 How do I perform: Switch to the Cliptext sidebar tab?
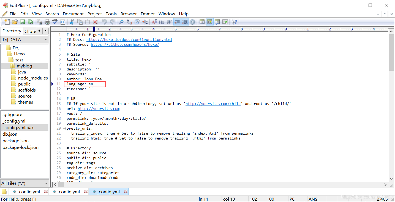[30, 31]
